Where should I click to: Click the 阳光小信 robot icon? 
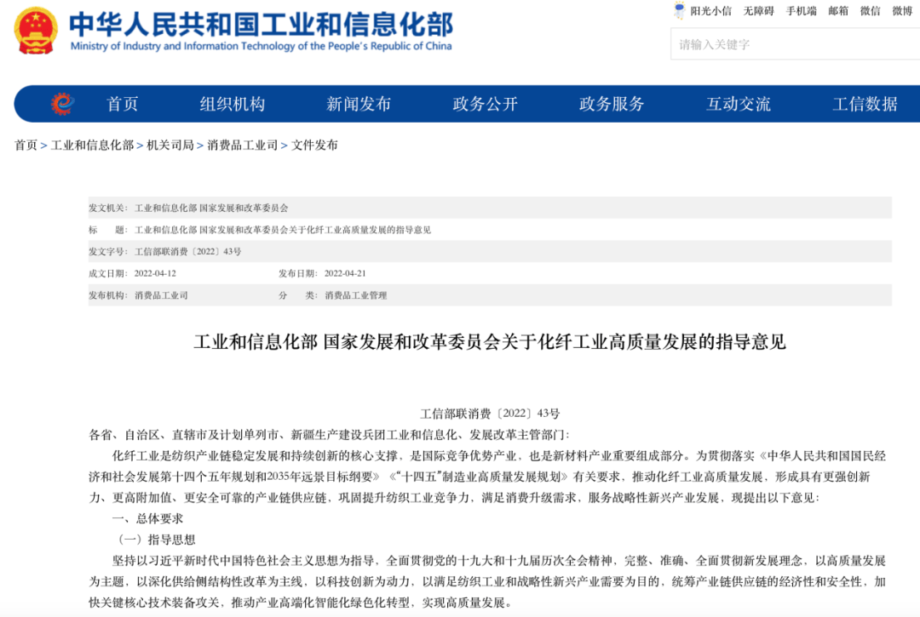(680, 10)
